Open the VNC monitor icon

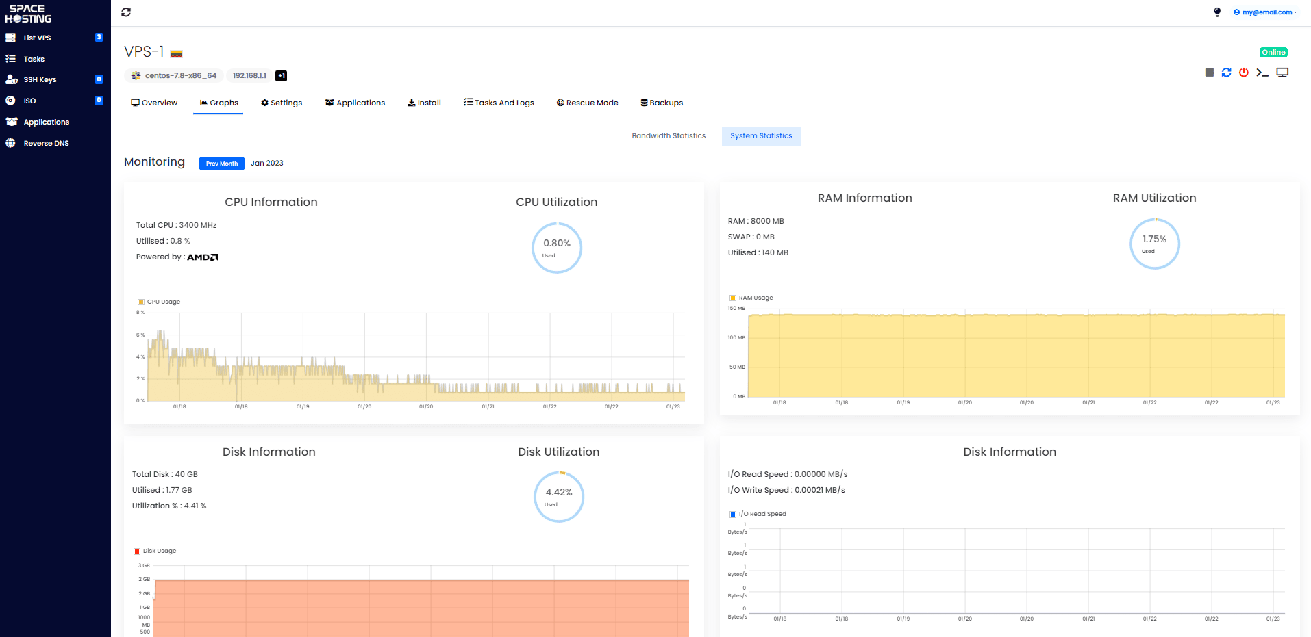[1282, 73]
